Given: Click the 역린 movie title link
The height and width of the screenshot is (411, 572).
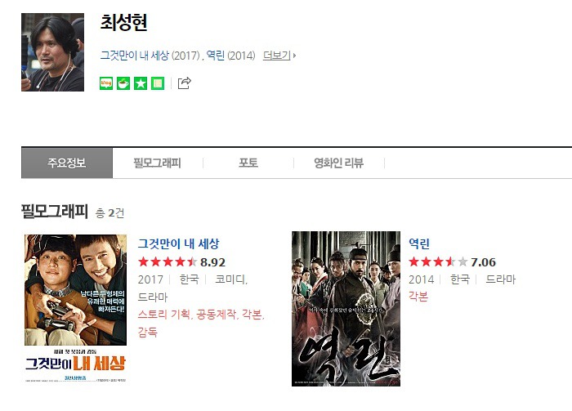Looking at the screenshot, I should point(418,243).
